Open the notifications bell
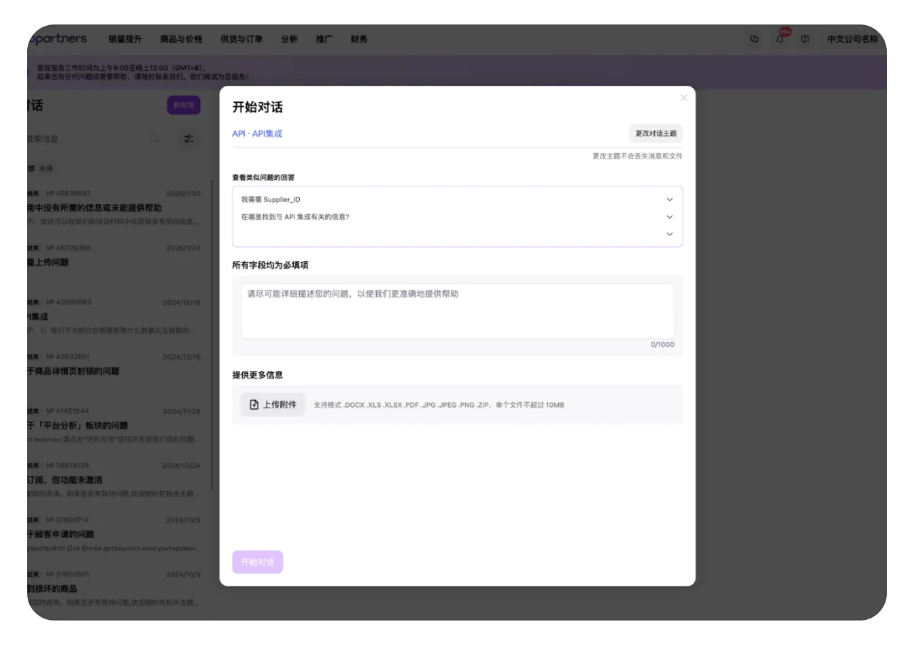Image resolution: width=914 pixels, height=645 pixels. tap(780, 39)
